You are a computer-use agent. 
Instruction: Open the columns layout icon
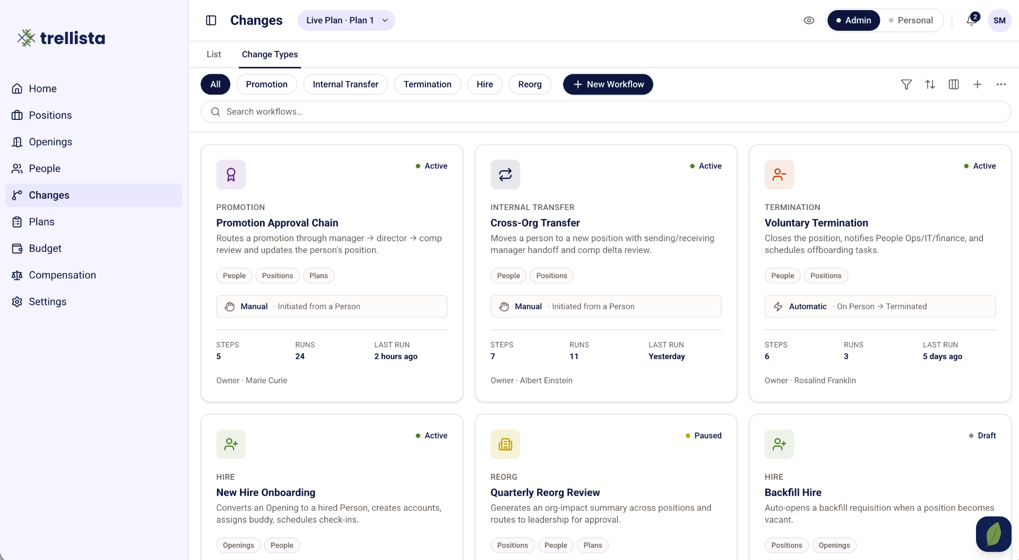[x=954, y=84]
